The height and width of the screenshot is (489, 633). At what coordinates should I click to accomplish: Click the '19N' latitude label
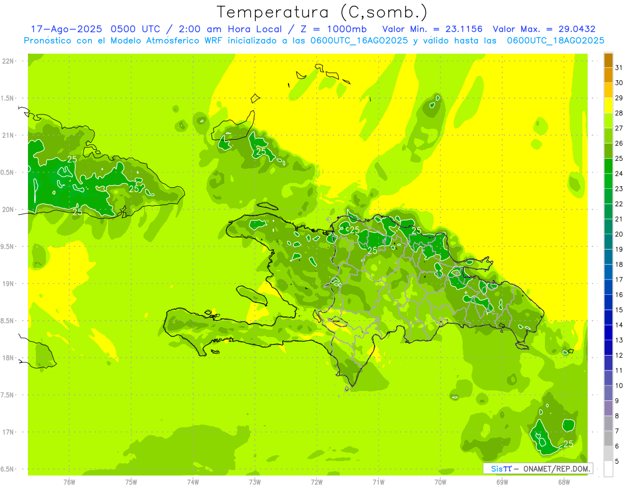click(x=8, y=284)
